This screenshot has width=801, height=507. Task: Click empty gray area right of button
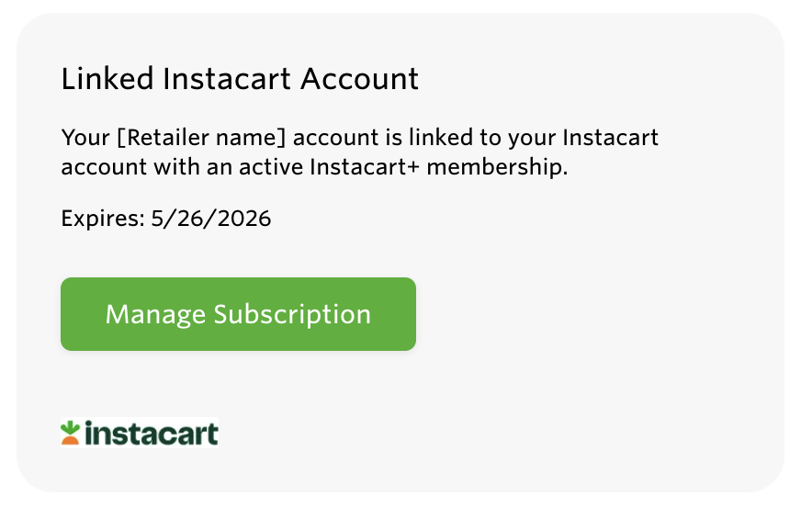[x=597, y=314]
